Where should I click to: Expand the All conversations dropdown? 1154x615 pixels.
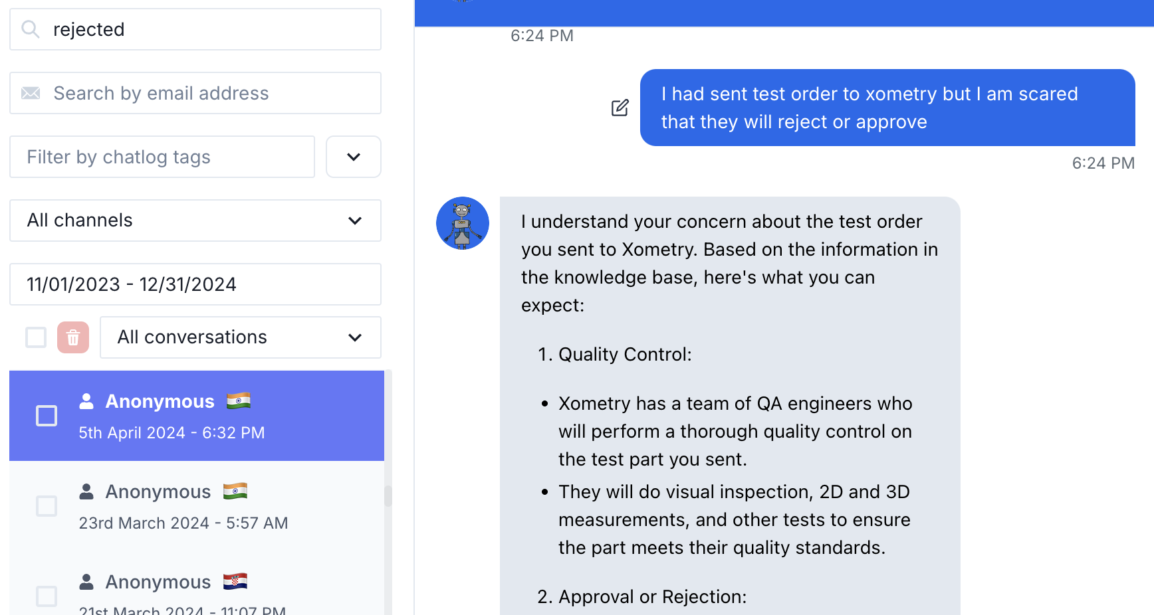click(241, 337)
